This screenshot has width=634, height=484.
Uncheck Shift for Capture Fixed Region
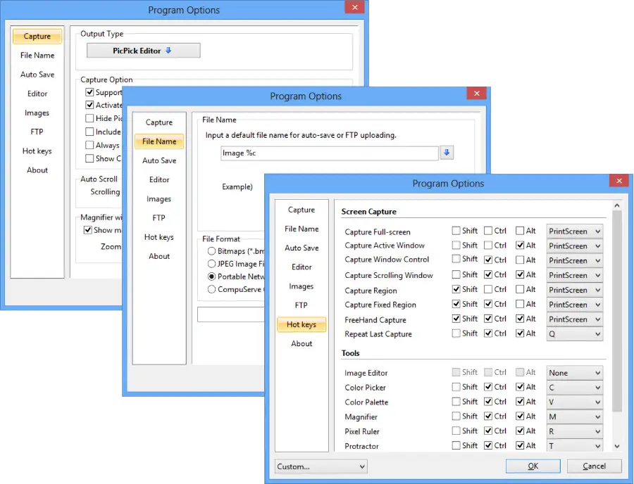click(x=456, y=305)
